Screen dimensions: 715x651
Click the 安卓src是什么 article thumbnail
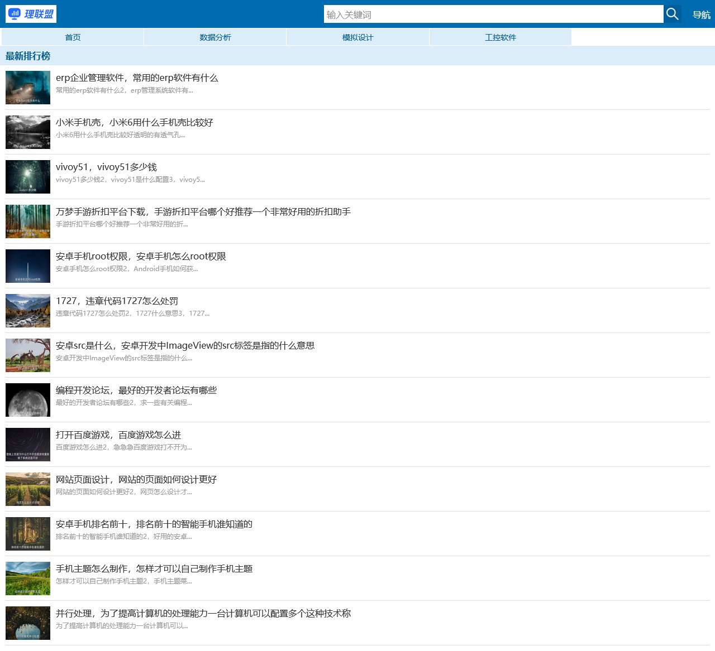[x=28, y=355]
